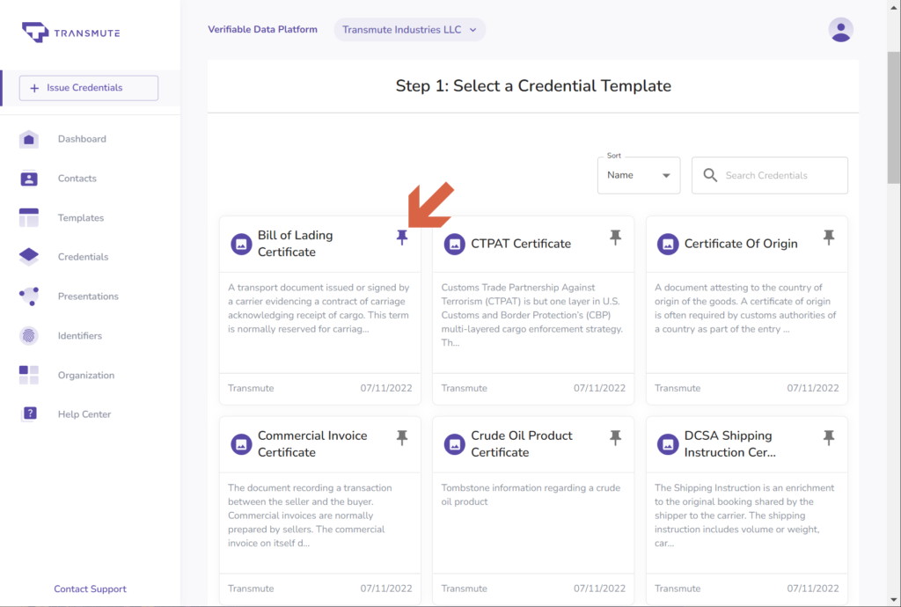Pin the Crude Oil Product Certificate
This screenshot has width=901, height=607.
(615, 437)
